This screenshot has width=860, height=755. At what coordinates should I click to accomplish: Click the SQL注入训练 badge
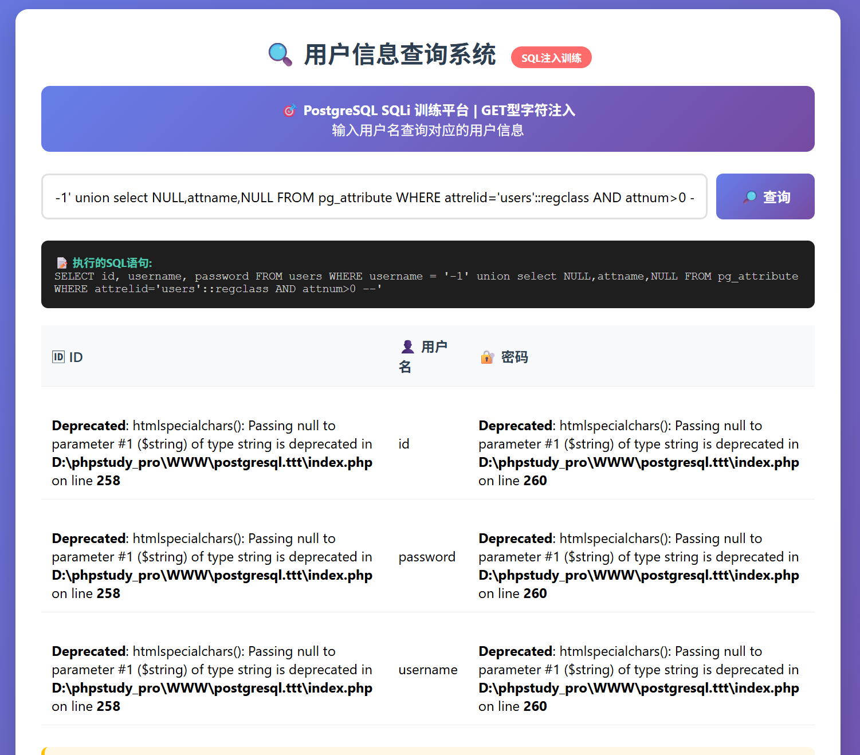(x=551, y=58)
